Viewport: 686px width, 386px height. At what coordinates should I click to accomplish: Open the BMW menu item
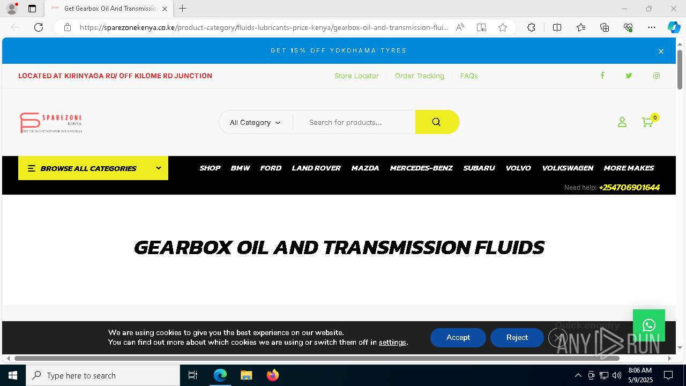241,168
